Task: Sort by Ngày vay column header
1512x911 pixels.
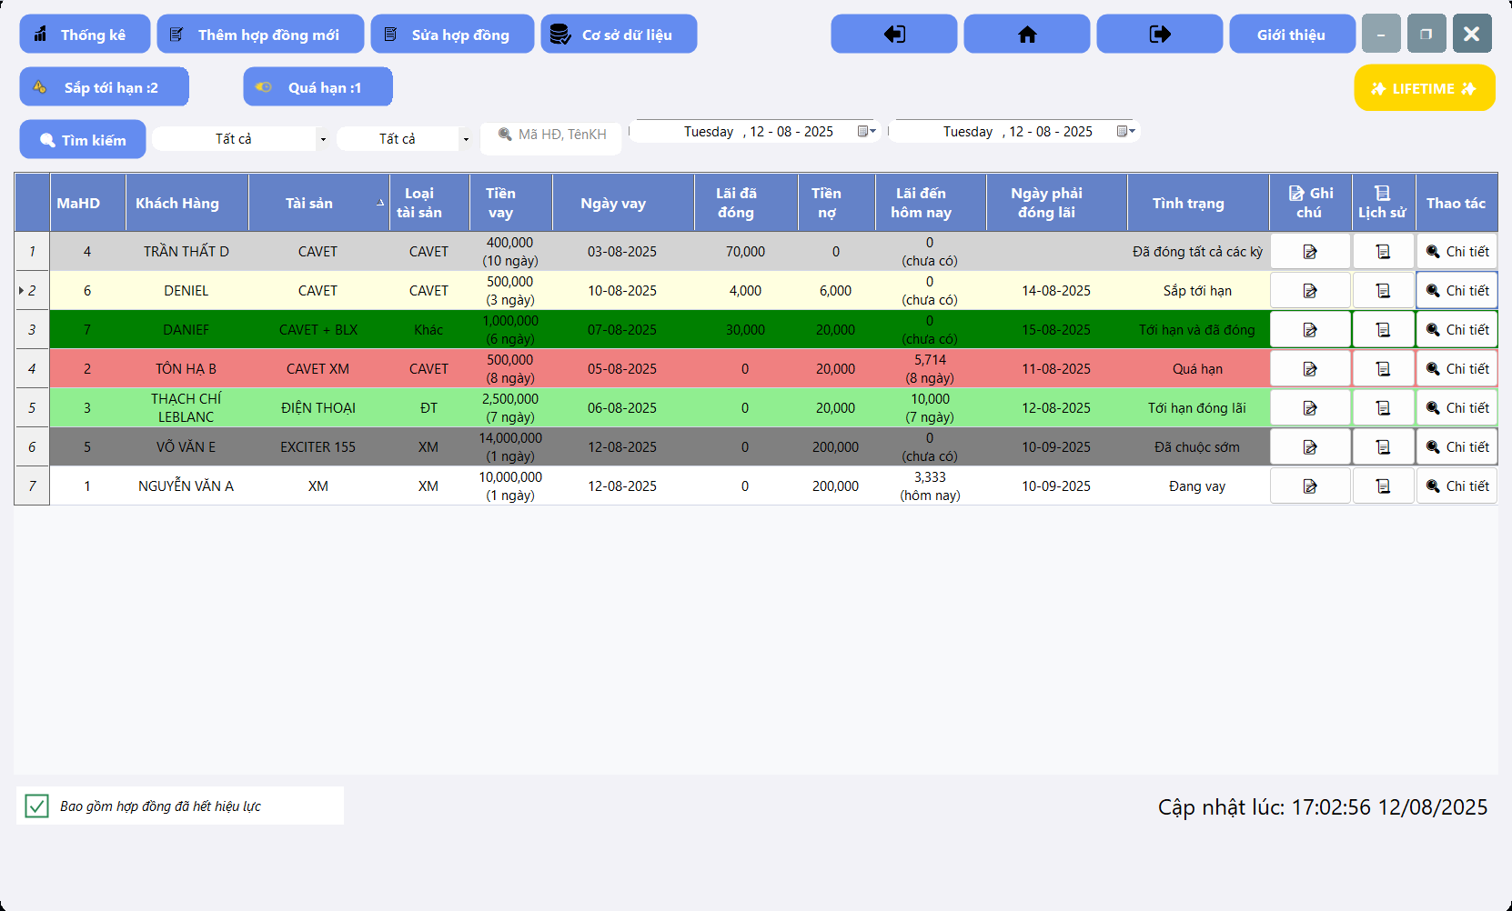Action: (x=622, y=203)
